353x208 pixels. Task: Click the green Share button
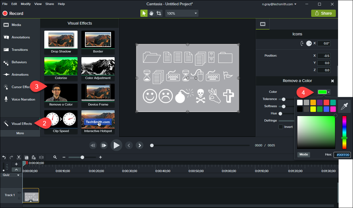(x=323, y=13)
